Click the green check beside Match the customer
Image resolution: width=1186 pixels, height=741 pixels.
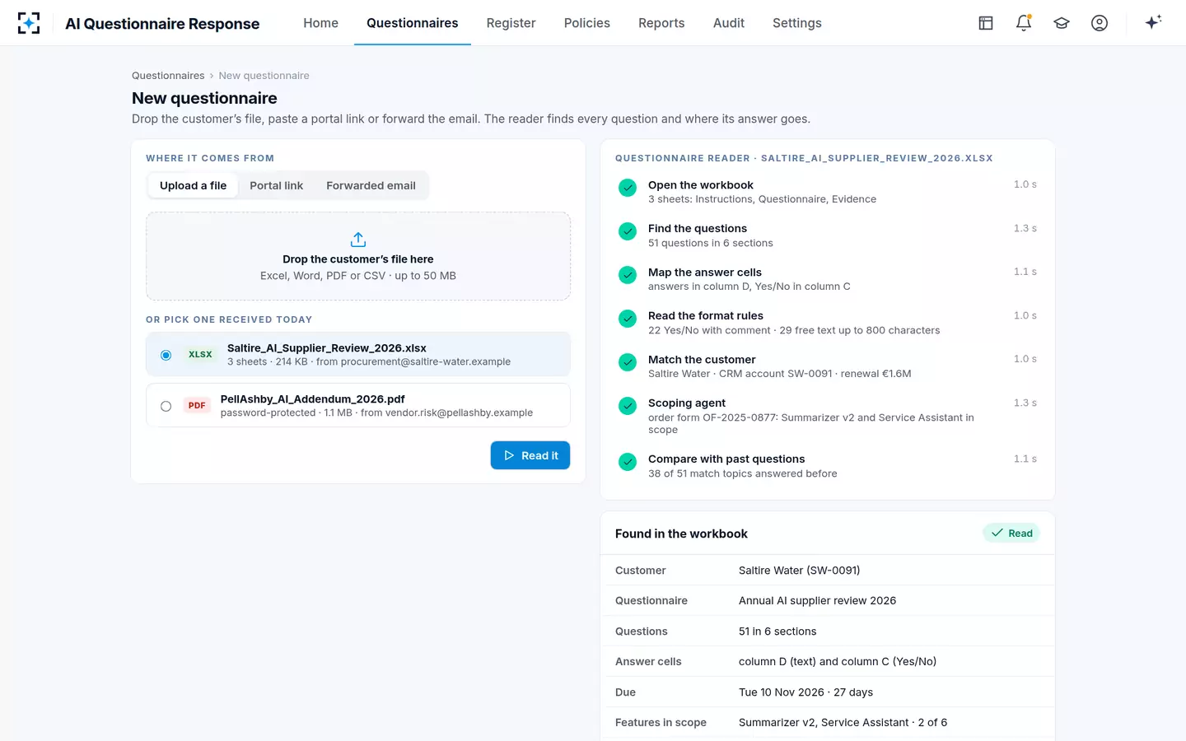628,362
